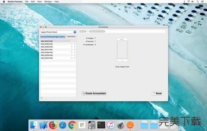
Task: Open the Apple menu
Action: 4,2
